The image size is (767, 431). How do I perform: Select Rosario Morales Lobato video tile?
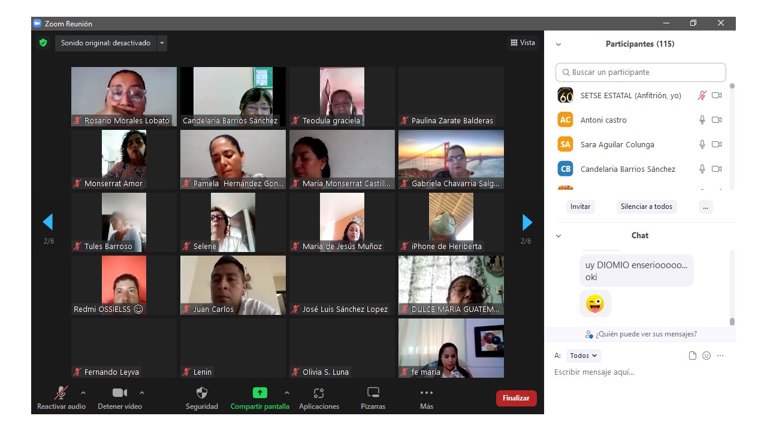(124, 96)
